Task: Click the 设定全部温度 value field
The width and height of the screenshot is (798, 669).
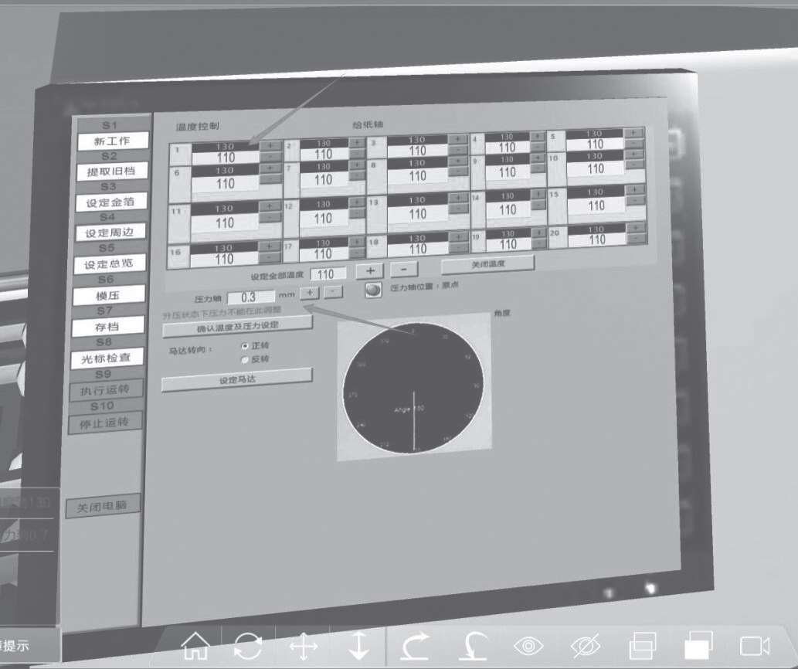Action: click(x=328, y=273)
